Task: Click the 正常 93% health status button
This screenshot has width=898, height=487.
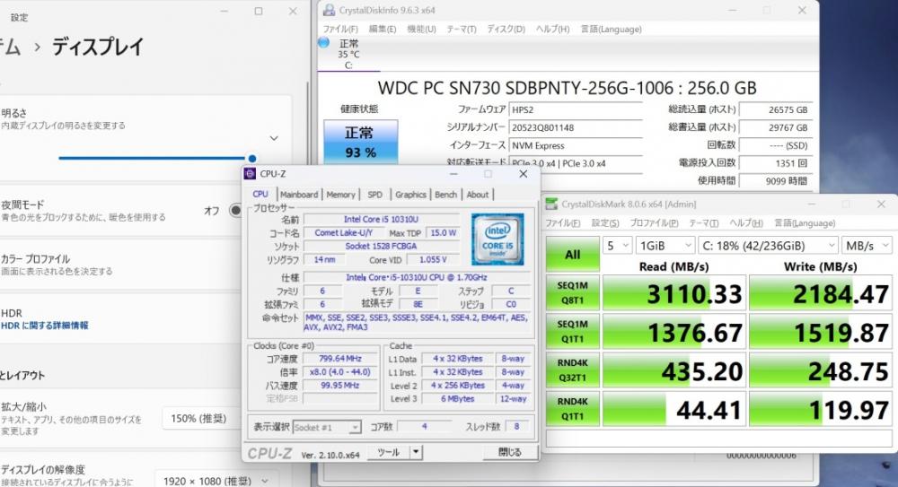Action: 361,142
